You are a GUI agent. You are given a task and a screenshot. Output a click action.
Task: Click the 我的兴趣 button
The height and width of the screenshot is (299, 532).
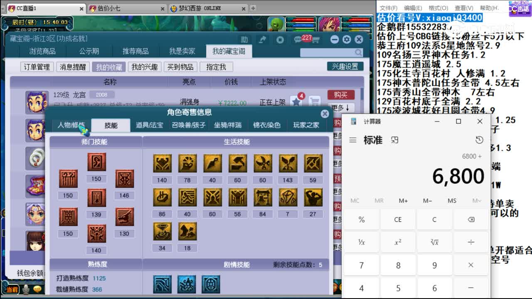click(145, 67)
